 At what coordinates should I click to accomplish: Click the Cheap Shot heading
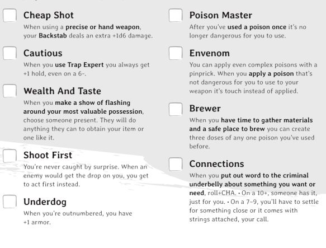pyautogui.click(x=49, y=15)
